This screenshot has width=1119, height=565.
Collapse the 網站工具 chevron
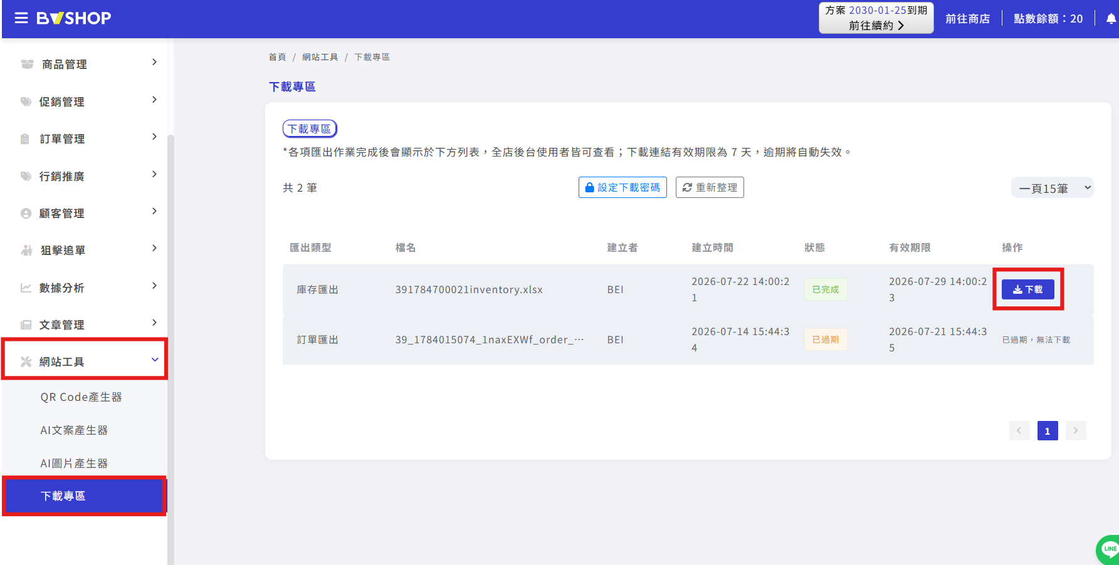(x=155, y=360)
